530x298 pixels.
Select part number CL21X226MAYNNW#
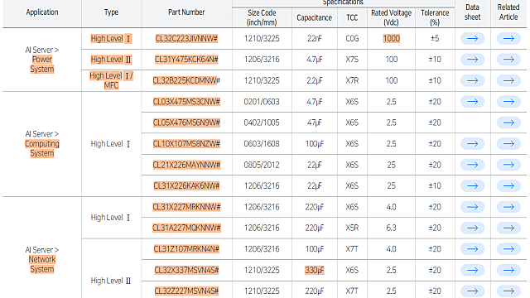point(186,165)
